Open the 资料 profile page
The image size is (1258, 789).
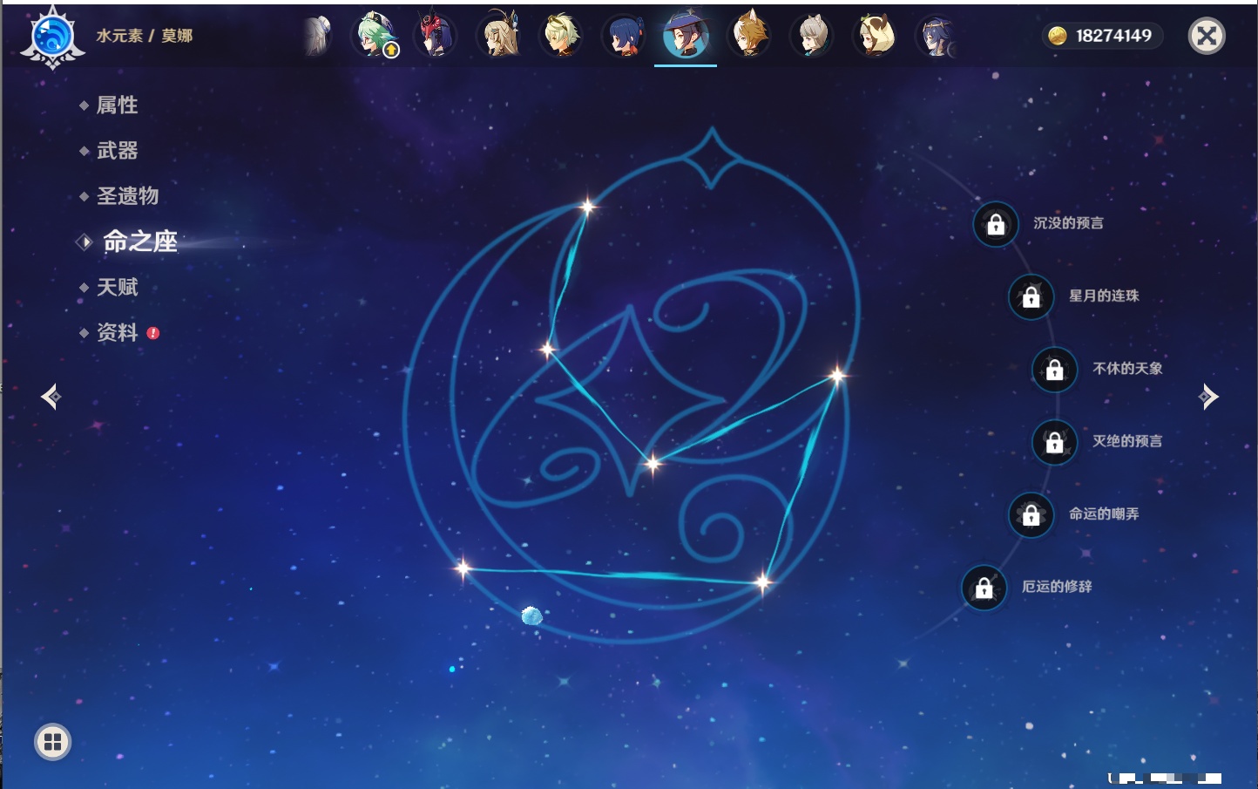point(117,332)
